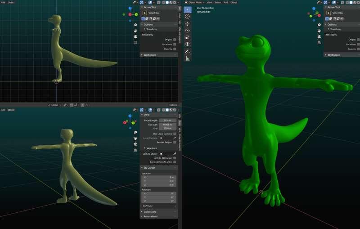Collapse Options panel in top-left viewport
This screenshot has width=360, height=229.
[158, 24]
